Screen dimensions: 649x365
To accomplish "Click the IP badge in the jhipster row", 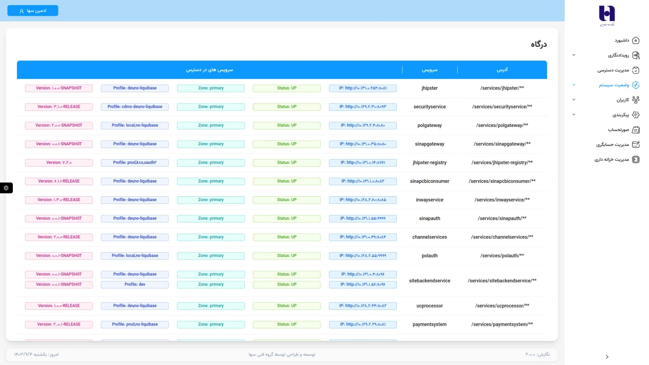I will tap(363, 88).
